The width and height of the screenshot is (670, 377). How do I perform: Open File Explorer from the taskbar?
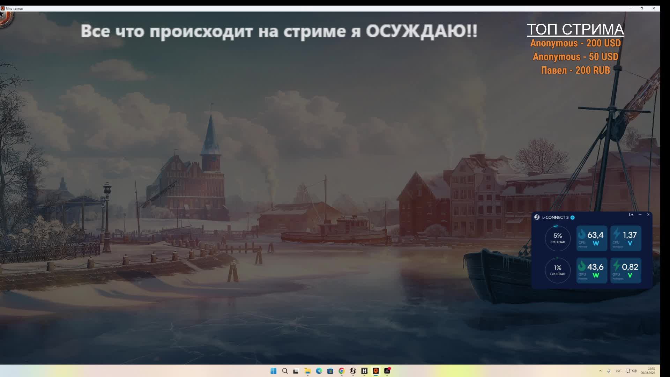(307, 371)
